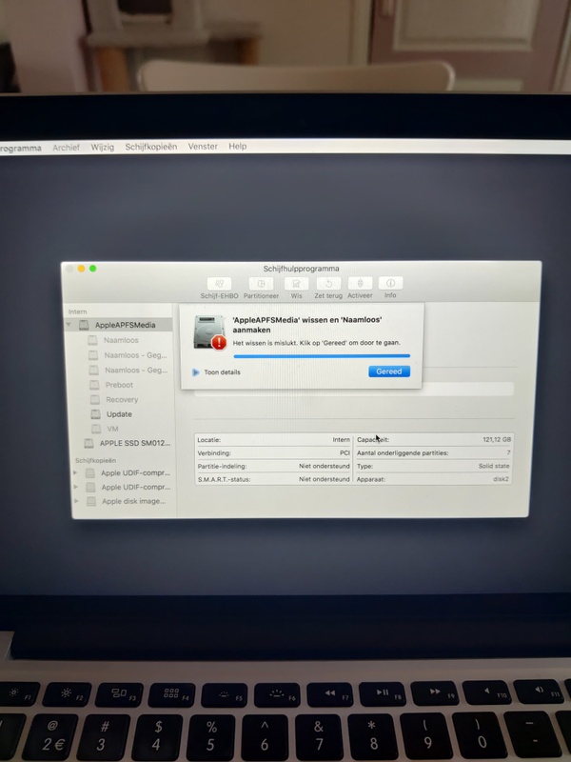This screenshot has width=571, height=762.
Task: Open the Help menu
Action: coord(237,146)
